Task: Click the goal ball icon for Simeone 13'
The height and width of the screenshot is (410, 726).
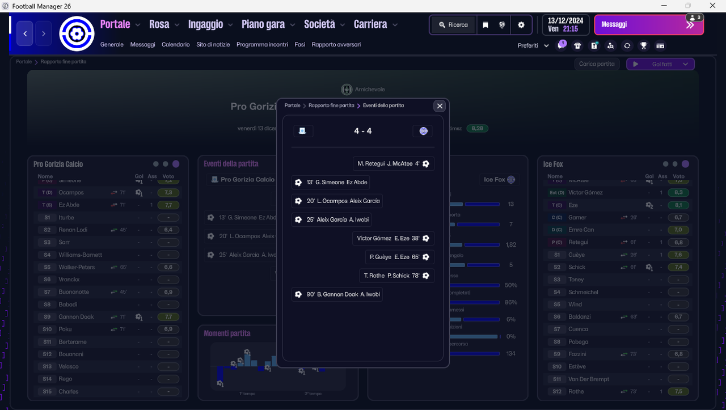Action: (298, 183)
